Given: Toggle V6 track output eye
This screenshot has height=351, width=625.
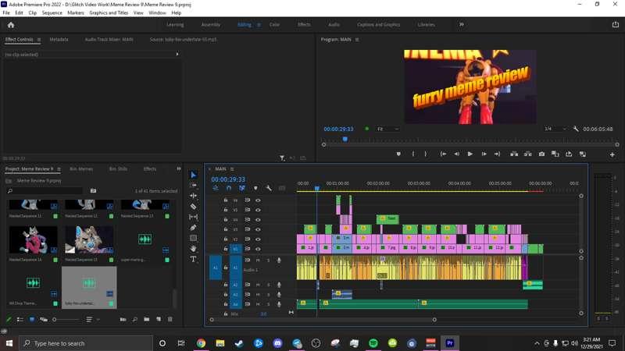Looking at the screenshot, I should 258,200.
